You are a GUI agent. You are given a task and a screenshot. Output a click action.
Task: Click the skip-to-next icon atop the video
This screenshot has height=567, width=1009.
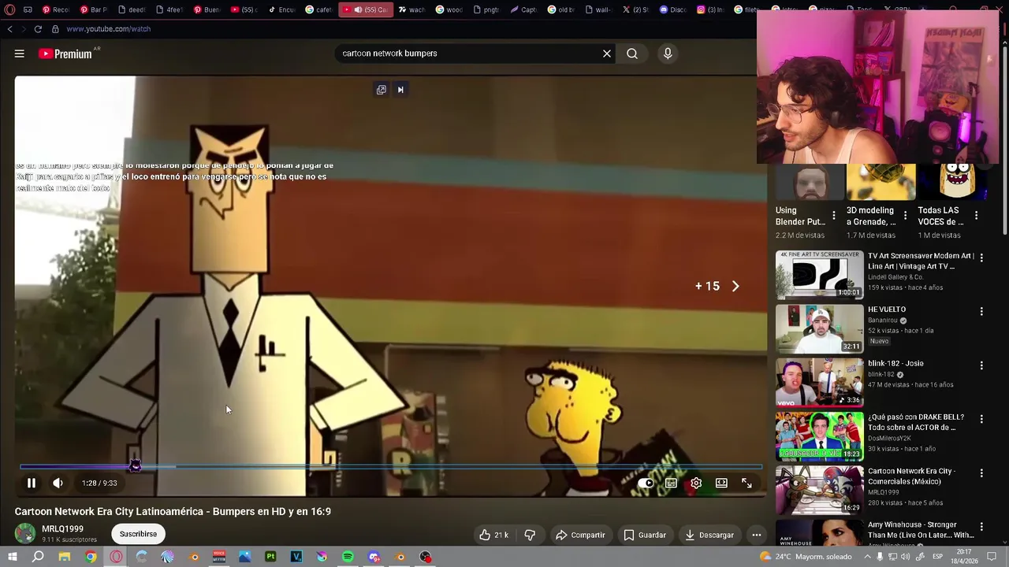pos(400,90)
